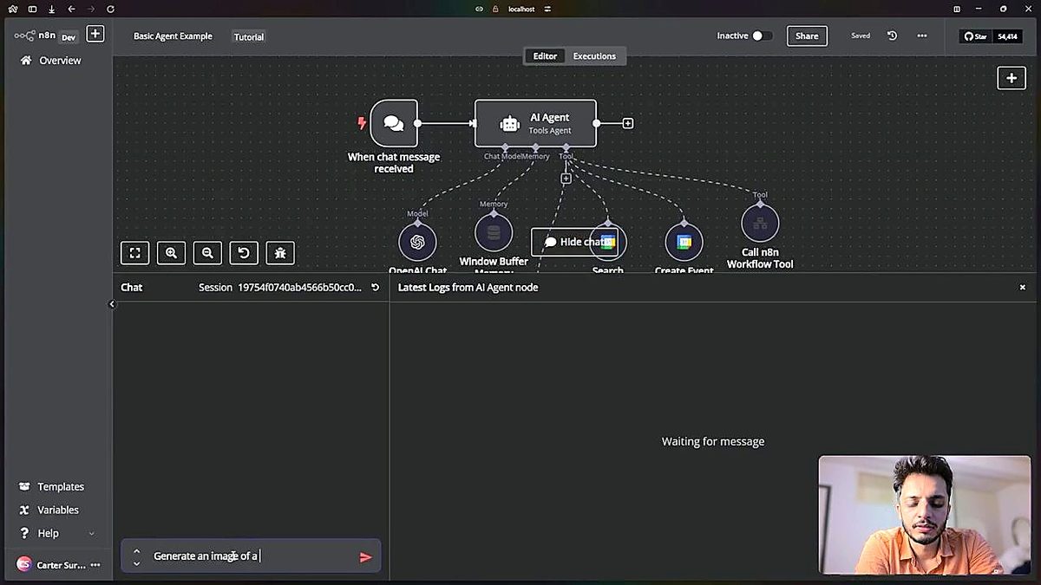
Task: Open Templates in sidebar
Action: pyautogui.click(x=52, y=487)
